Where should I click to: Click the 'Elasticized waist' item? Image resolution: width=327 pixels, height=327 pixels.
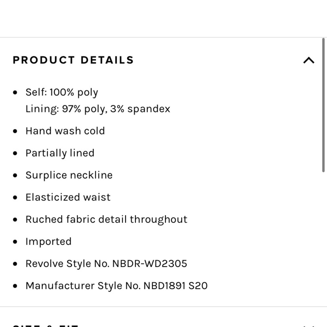click(68, 197)
